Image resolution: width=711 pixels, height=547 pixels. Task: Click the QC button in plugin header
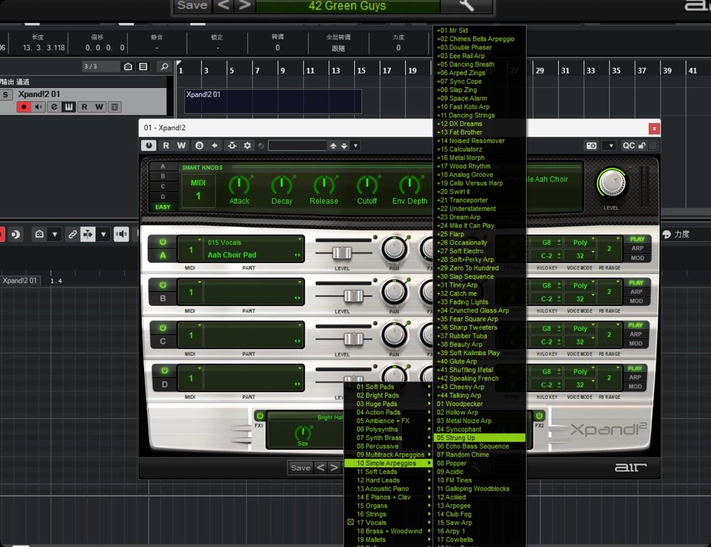(629, 146)
